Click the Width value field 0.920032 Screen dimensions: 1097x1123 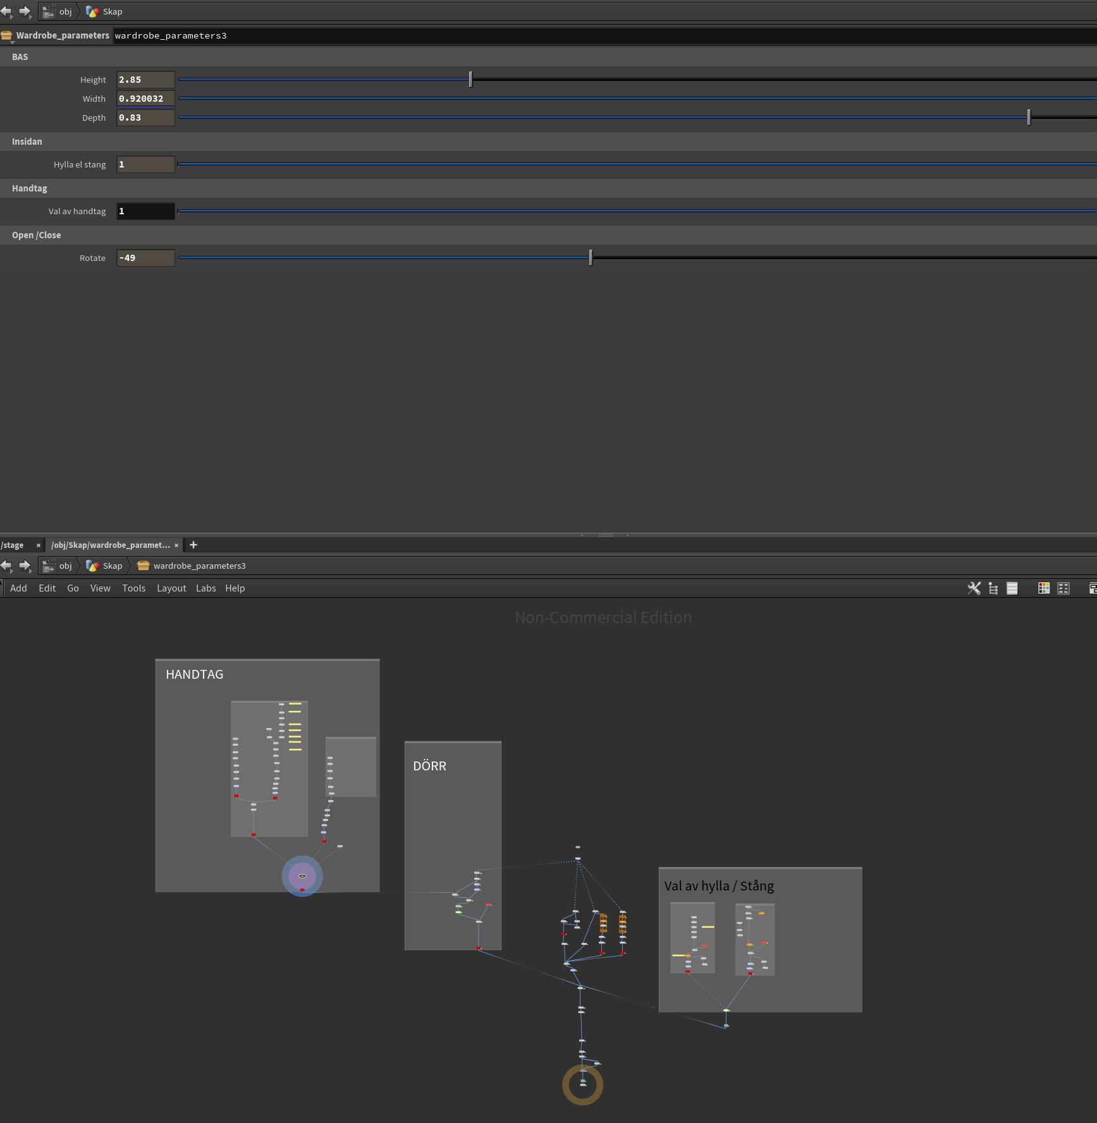[x=145, y=99]
